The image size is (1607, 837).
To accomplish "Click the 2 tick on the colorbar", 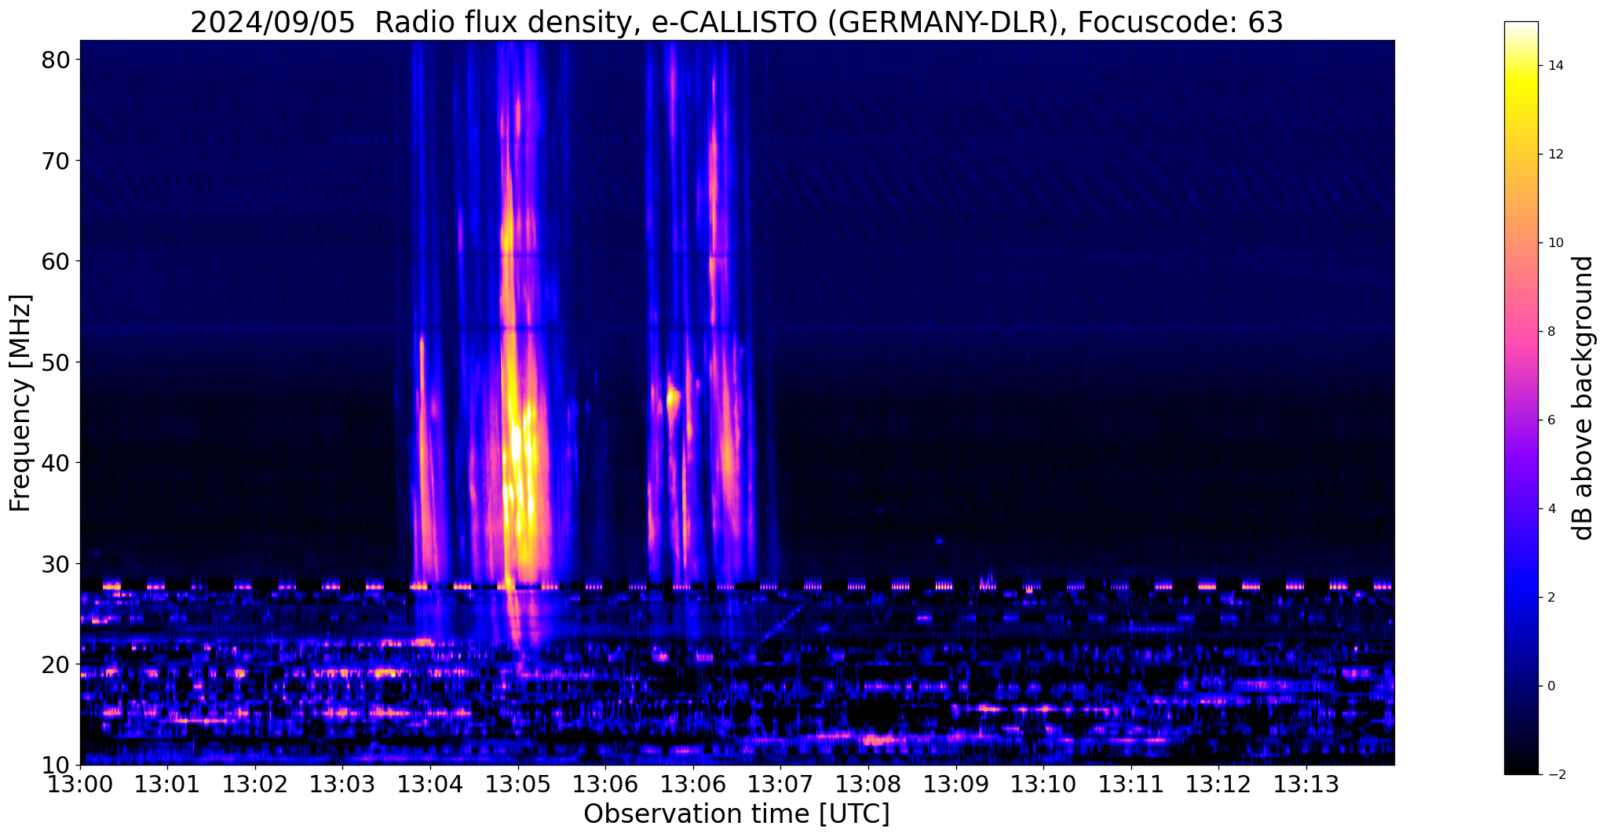I will coord(1550,597).
